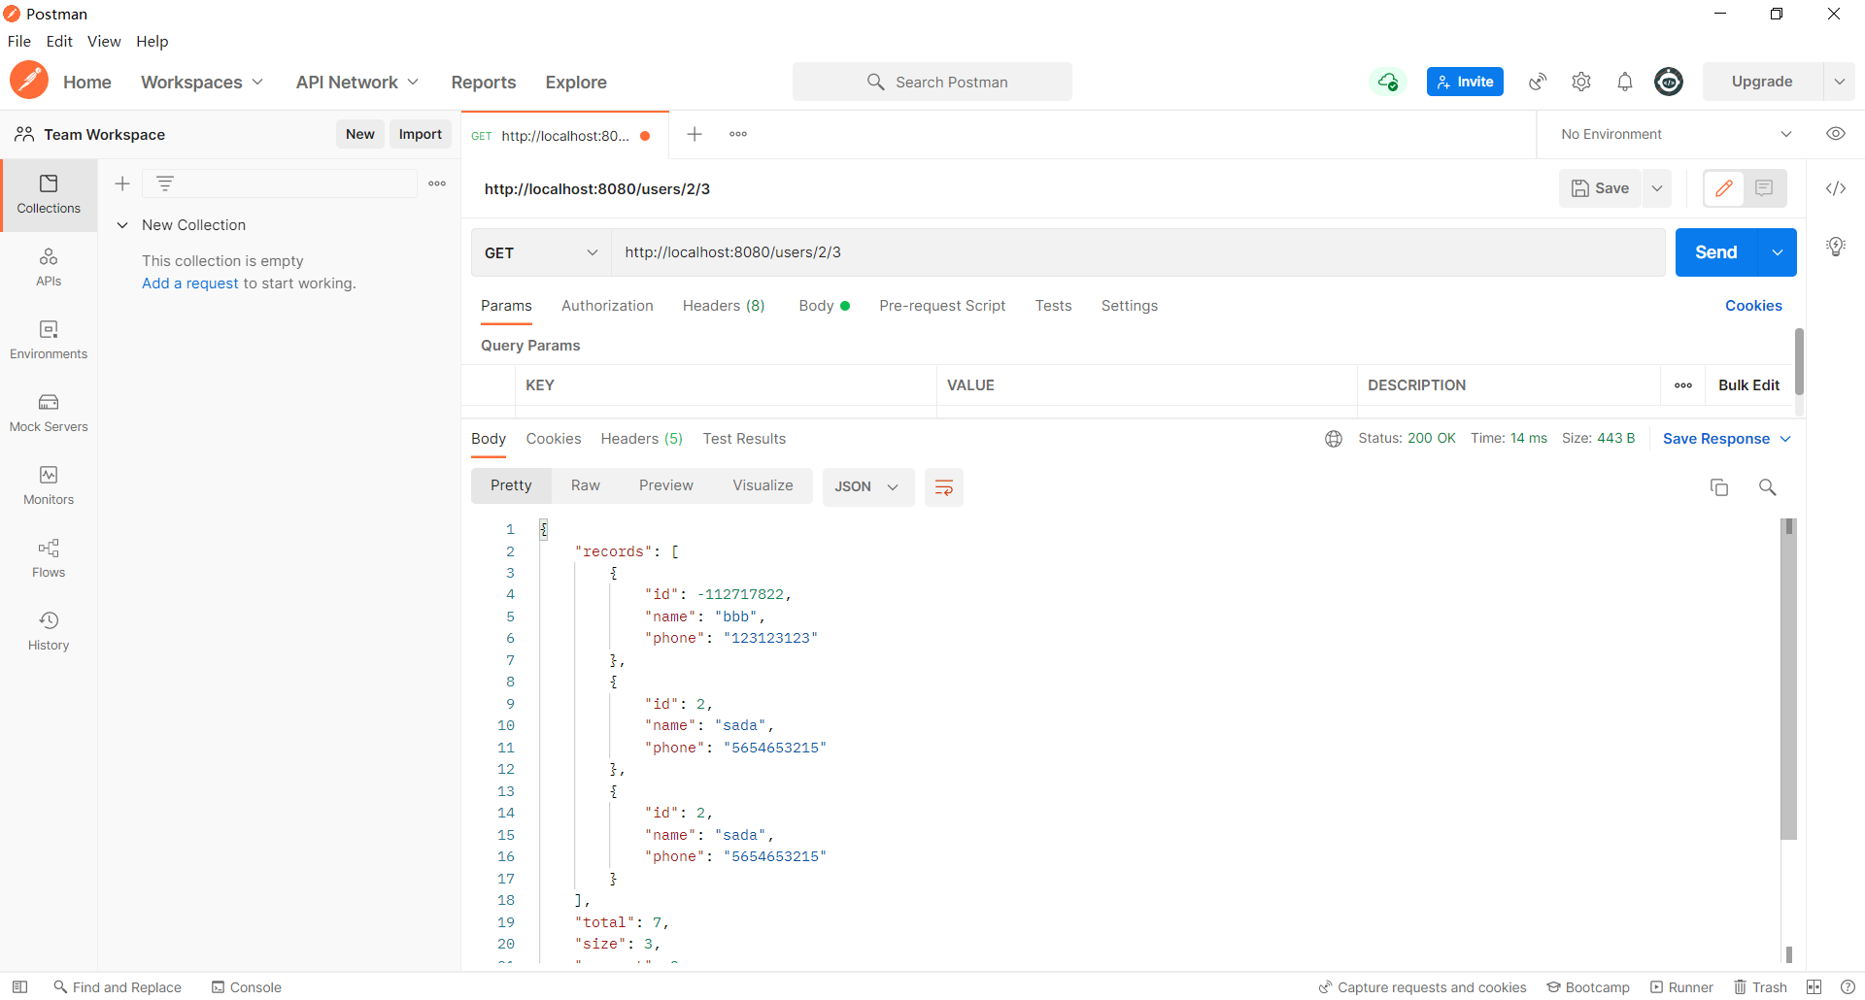Toggle two-pane view in status bar
Image resolution: width=1865 pixels, height=1000 pixels.
coord(1814,987)
